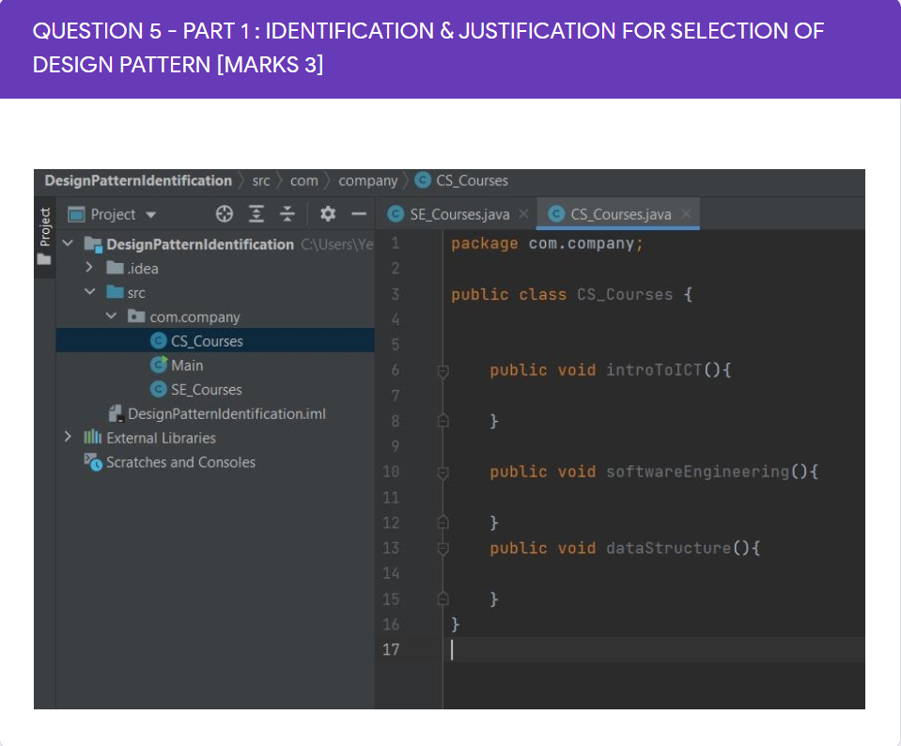
Task: Close the CS_Courses.java tab
Action: 686,214
